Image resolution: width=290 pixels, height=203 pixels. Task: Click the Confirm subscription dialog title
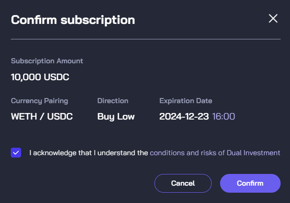pyautogui.click(x=73, y=20)
